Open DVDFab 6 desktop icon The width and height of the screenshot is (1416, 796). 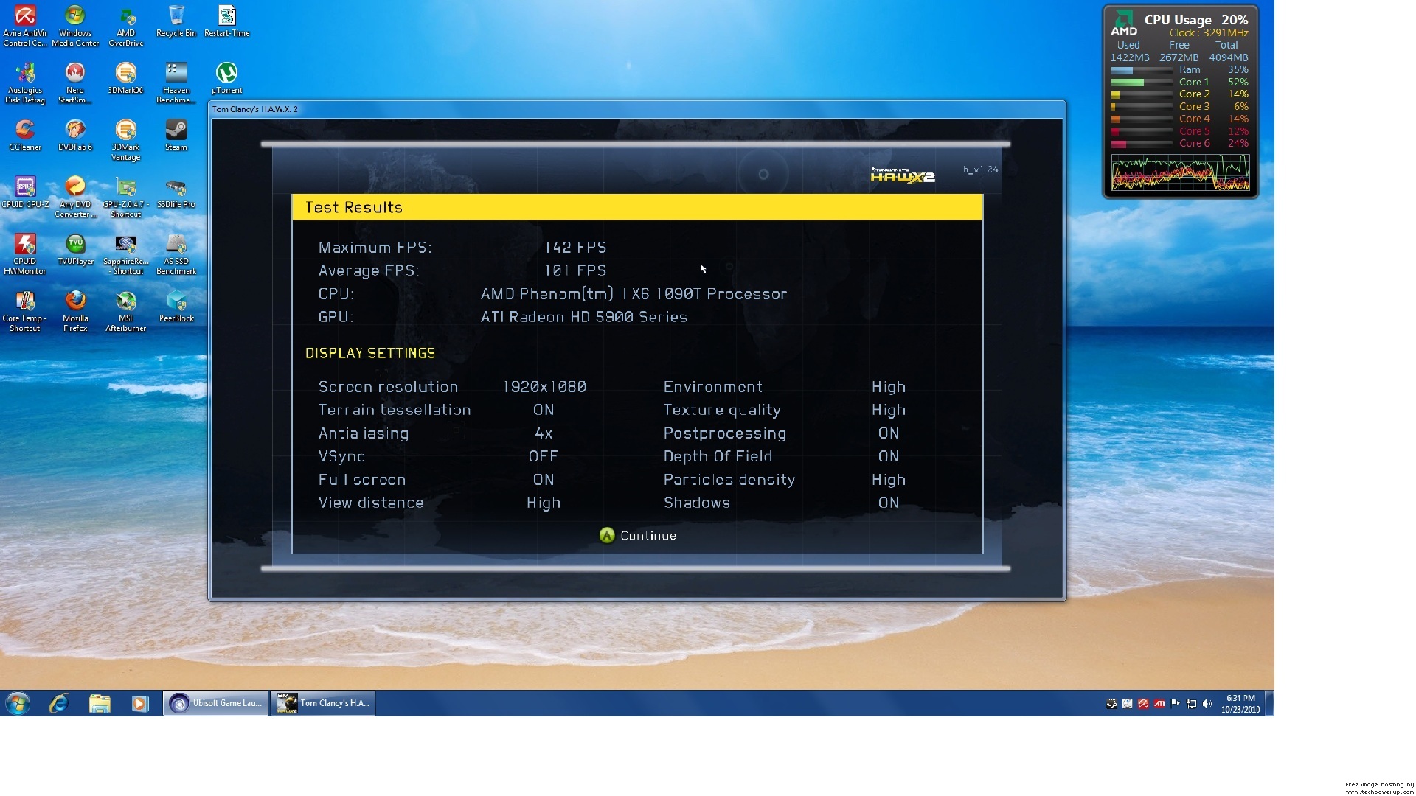pos(75,136)
